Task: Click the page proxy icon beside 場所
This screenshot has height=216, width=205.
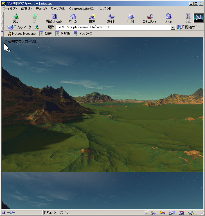Action: [37, 27]
